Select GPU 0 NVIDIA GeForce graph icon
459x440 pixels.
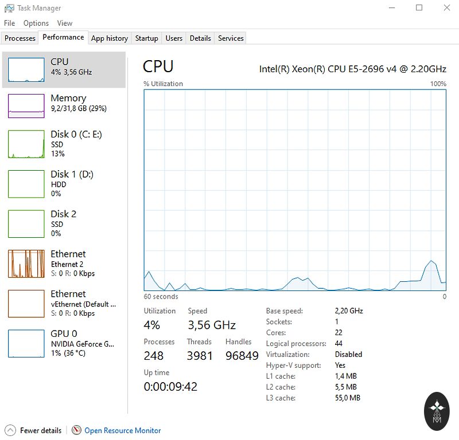click(x=26, y=343)
